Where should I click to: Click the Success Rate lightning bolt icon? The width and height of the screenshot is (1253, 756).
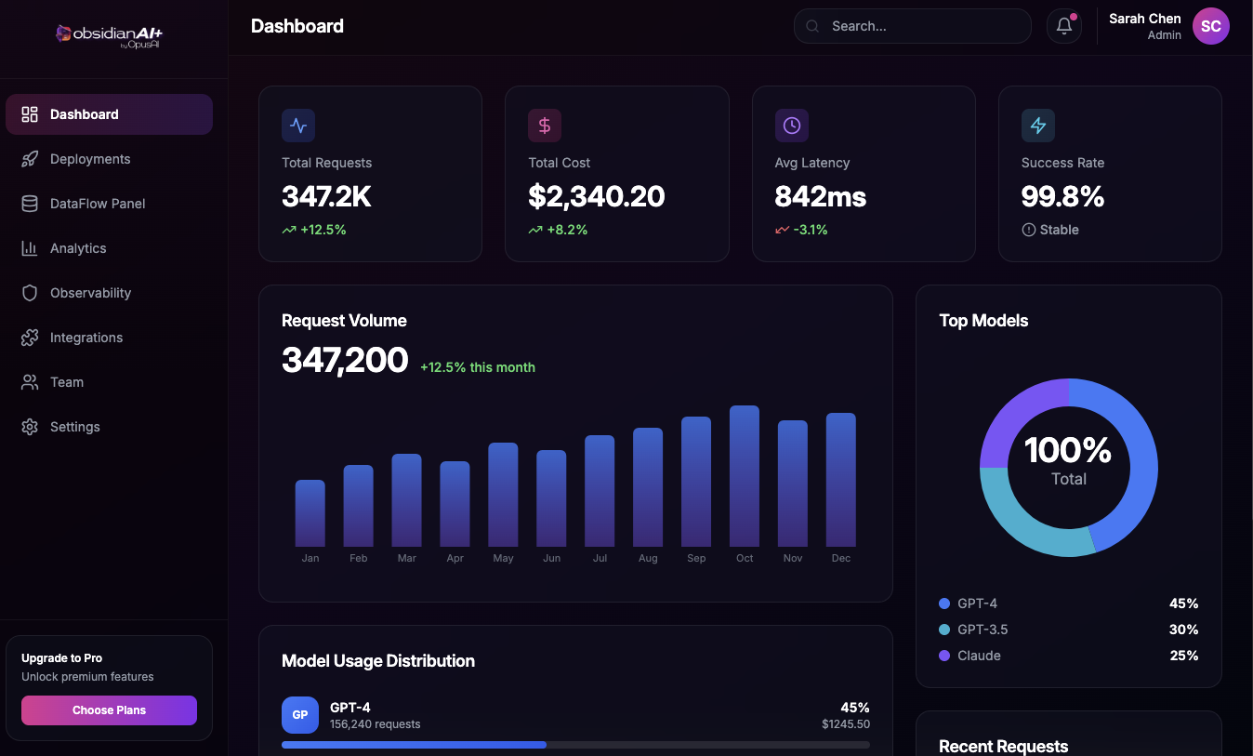[x=1037, y=126]
